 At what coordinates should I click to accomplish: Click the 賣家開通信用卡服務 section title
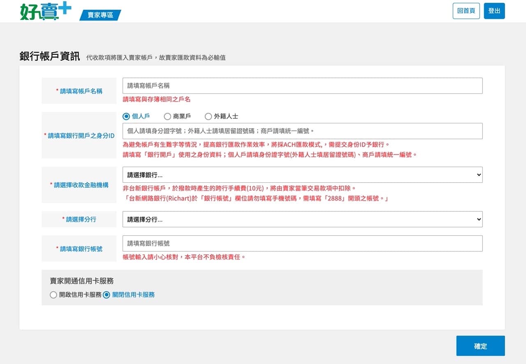tap(82, 281)
